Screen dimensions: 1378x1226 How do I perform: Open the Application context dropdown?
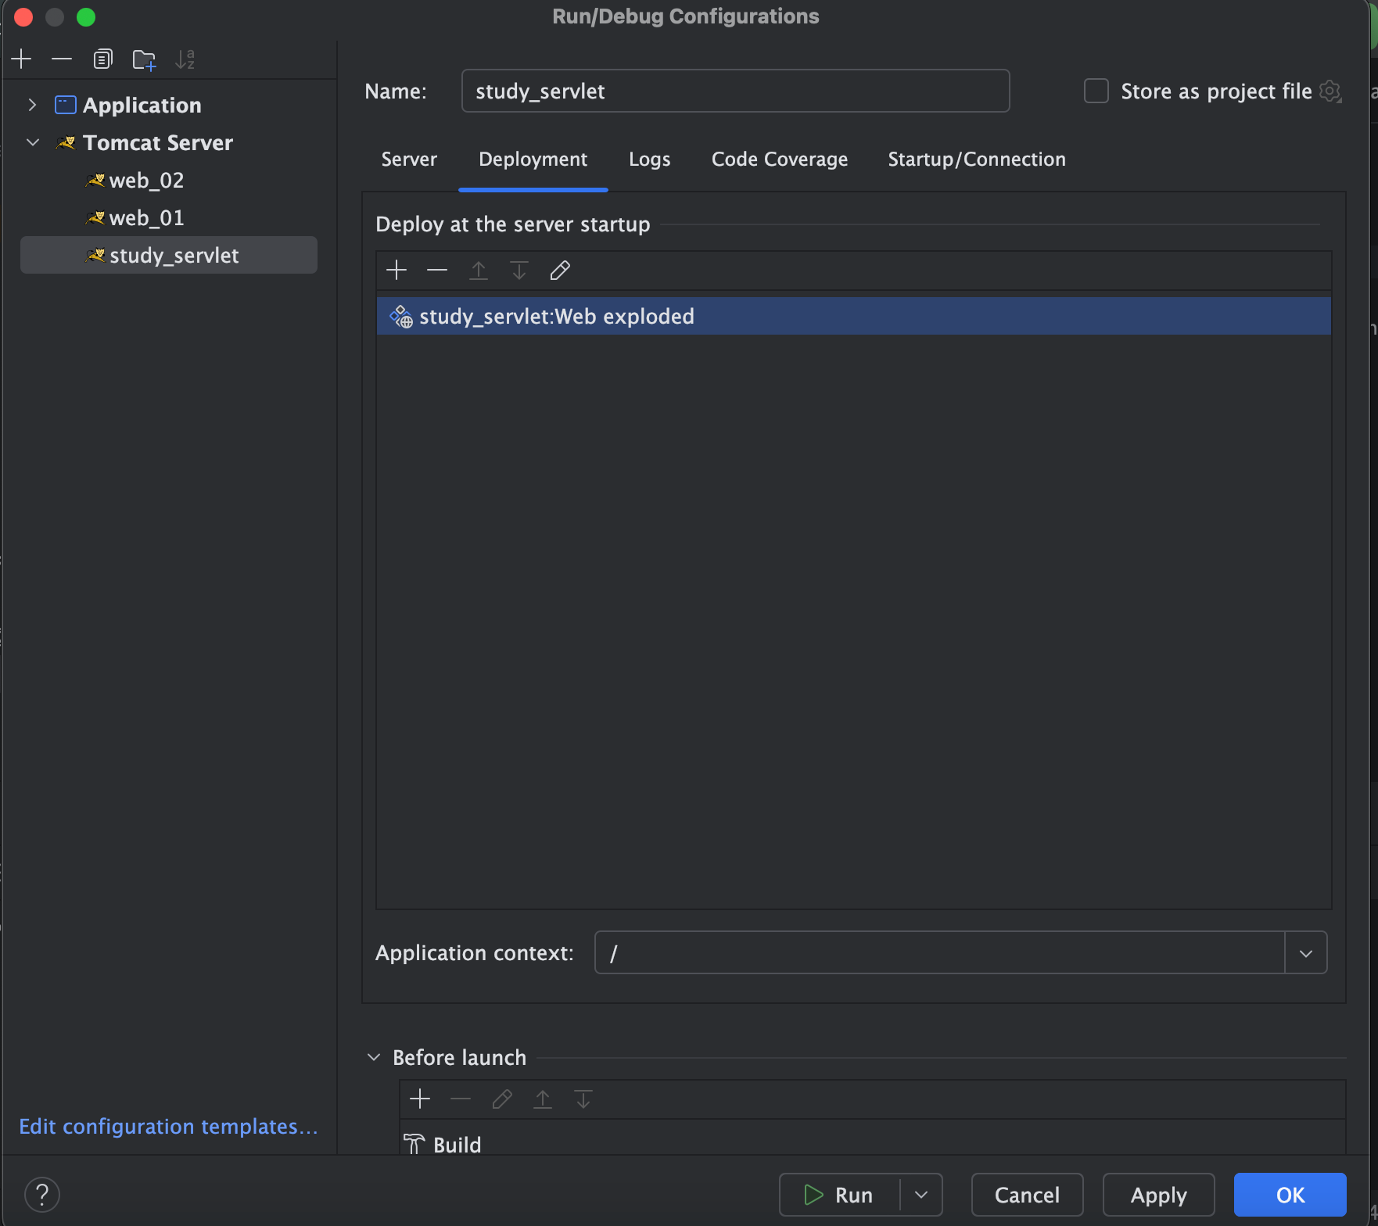1305,952
